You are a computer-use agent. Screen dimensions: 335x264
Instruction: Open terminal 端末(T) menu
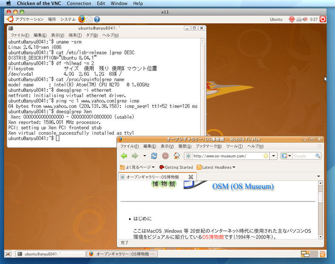point(75,35)
